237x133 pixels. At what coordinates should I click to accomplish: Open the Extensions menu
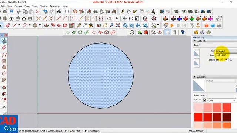click(55, 6)
